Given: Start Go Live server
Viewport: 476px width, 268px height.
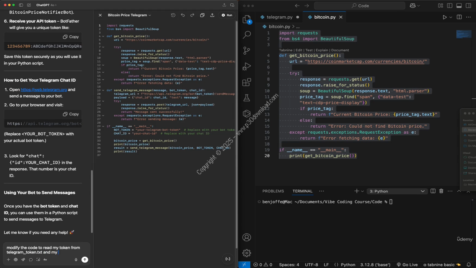Looking at the screenshot, I should pos(407,265).
